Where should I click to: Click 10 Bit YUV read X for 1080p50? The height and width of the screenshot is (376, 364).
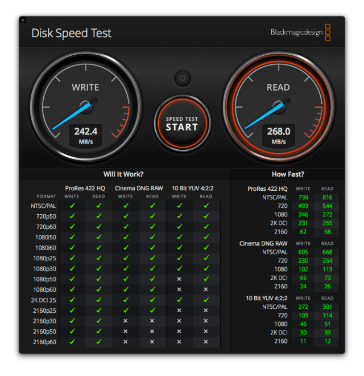[206, 279]
